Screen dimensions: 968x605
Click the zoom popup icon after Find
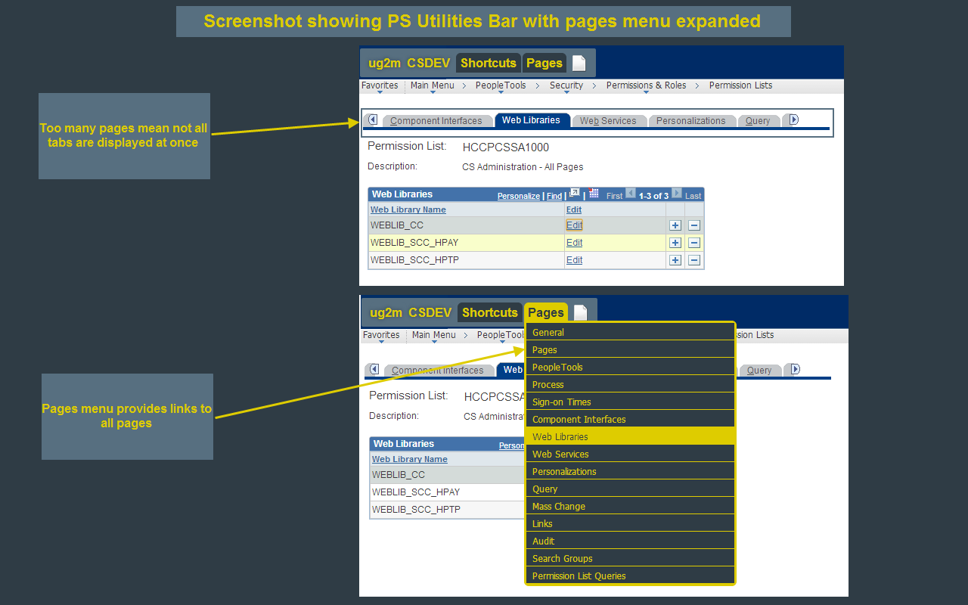click(576, 194)
